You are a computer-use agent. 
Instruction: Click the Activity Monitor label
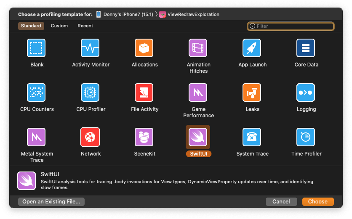click(x=91, y=65)
